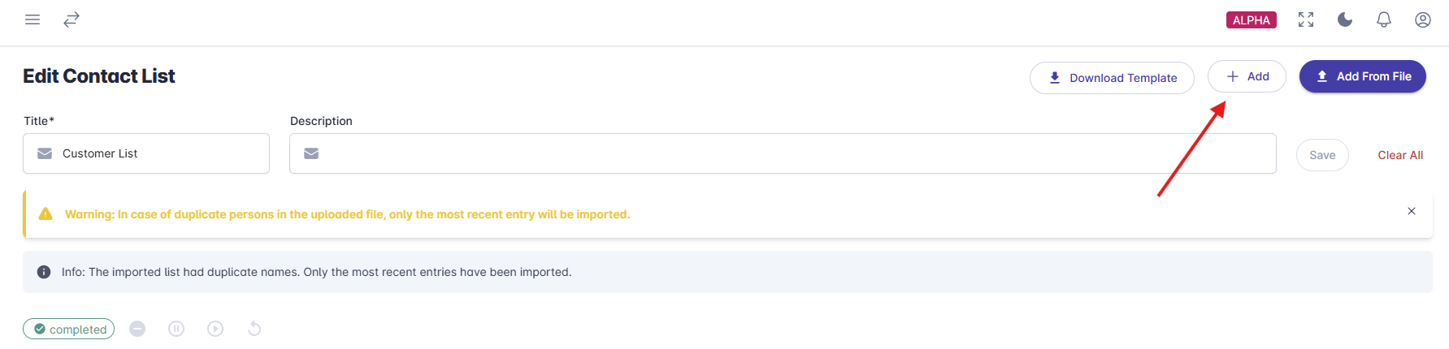Viewport: 1449px width, 349px height.
Task: Click the cancel minus circle icon
Action: [x=137, y=329]
